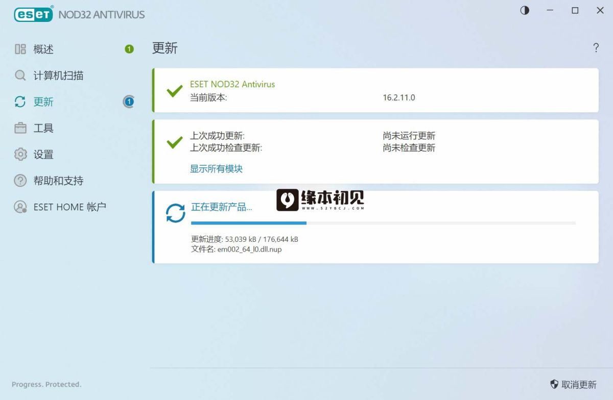Click the question circle icon for 帮助和支持

(20, 181)
